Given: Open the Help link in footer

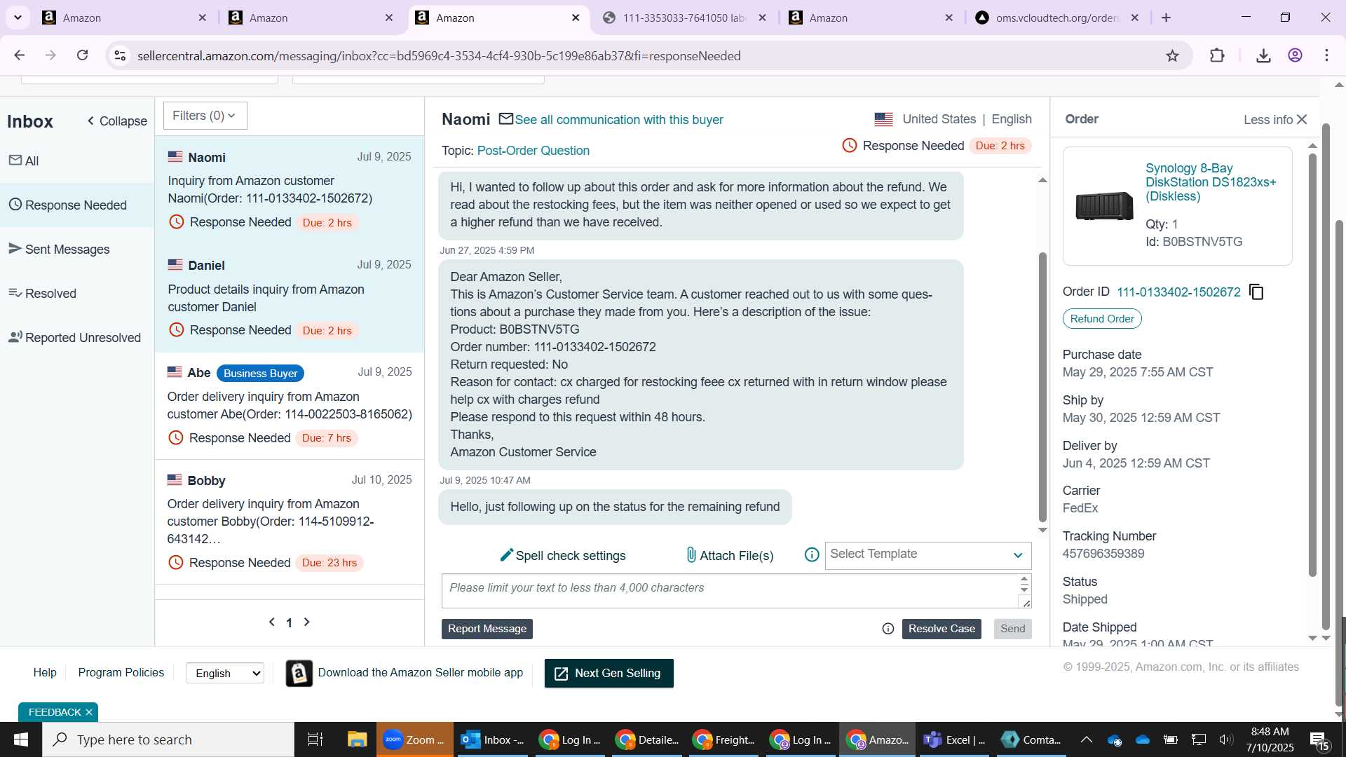Looking at the screenshot, I should click(x=45, y=672).
